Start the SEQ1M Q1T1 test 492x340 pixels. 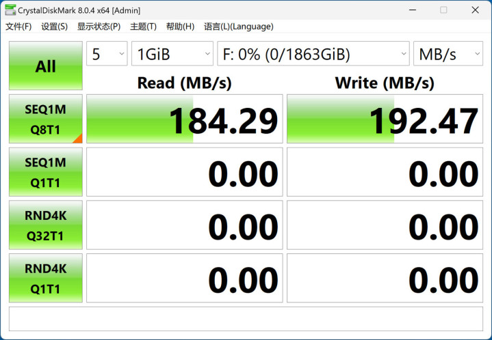pyautogui.click(x=46, y=172)
